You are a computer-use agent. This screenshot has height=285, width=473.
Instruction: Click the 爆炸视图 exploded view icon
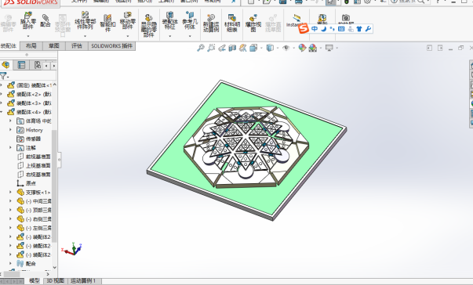tap(253, 23)
